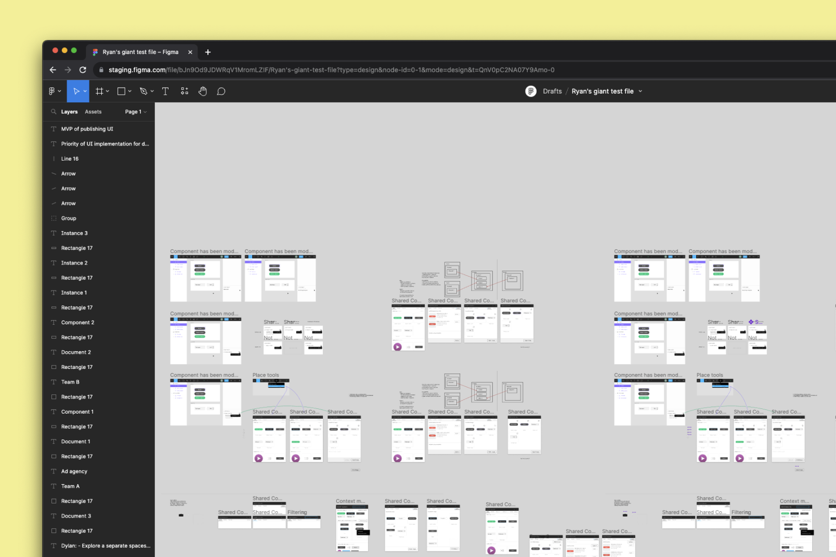The height and width of the screenshot is (557, 836).
Task: Select the Pen tool
Action: [143, 91]
